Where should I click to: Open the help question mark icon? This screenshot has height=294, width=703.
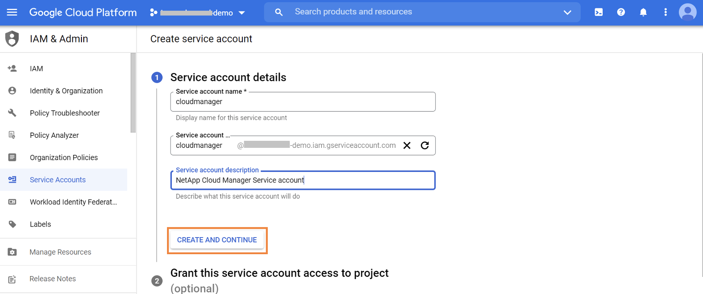click(x=621, y=12)
